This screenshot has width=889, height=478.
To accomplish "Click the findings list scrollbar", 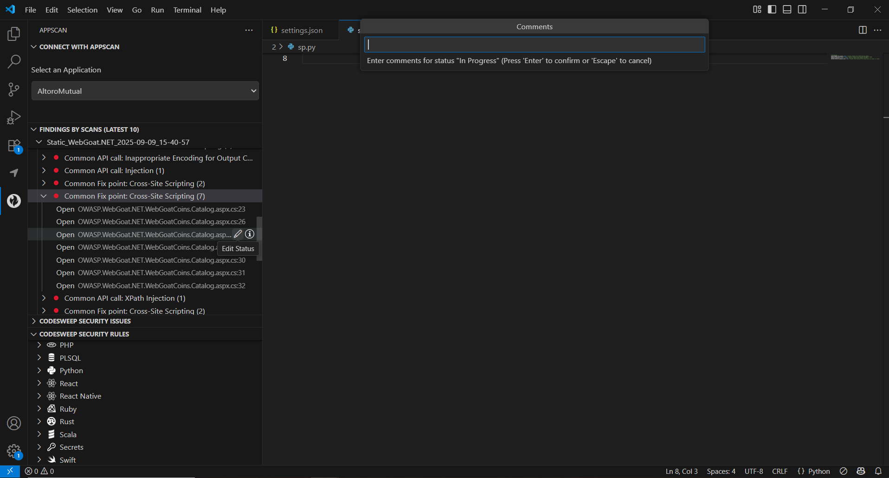I will (x=259, y=239).
